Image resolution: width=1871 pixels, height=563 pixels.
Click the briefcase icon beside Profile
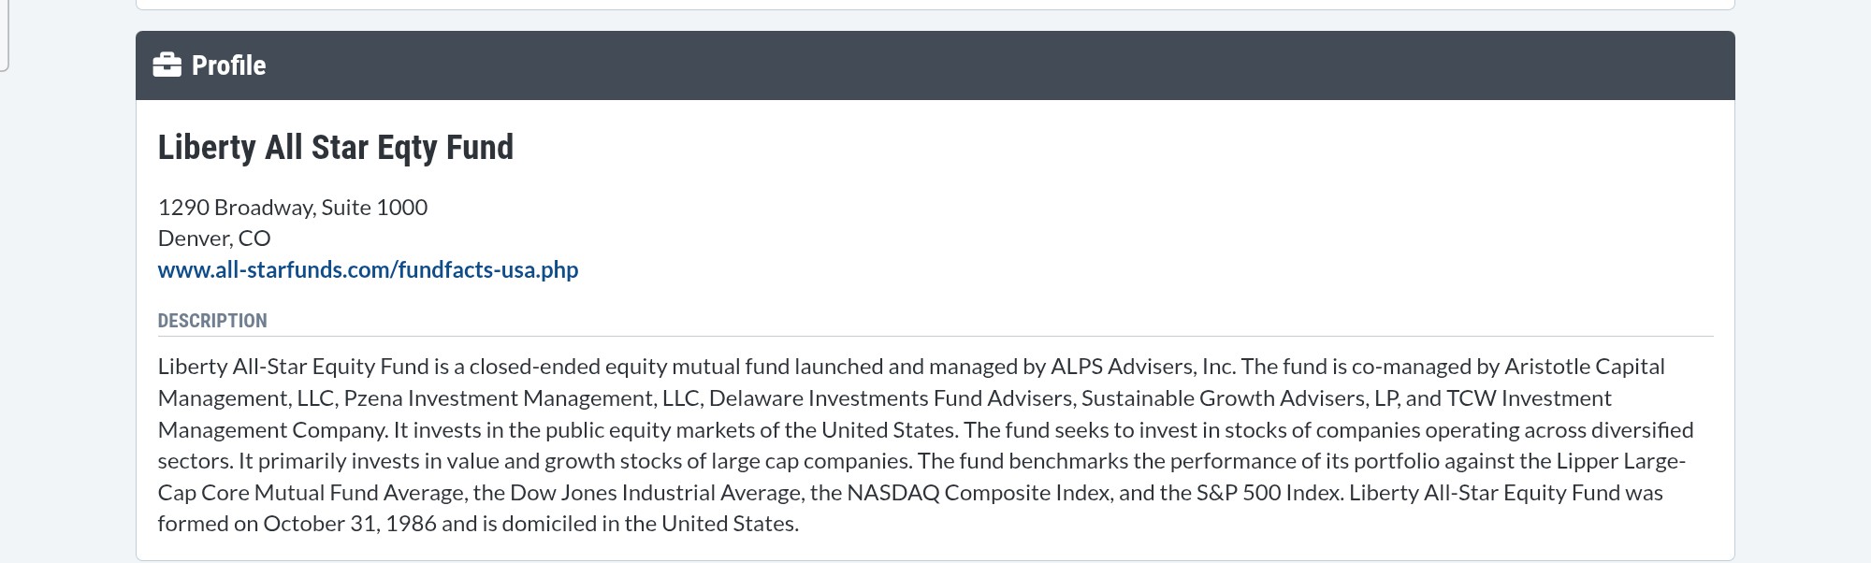click(167, 65)
